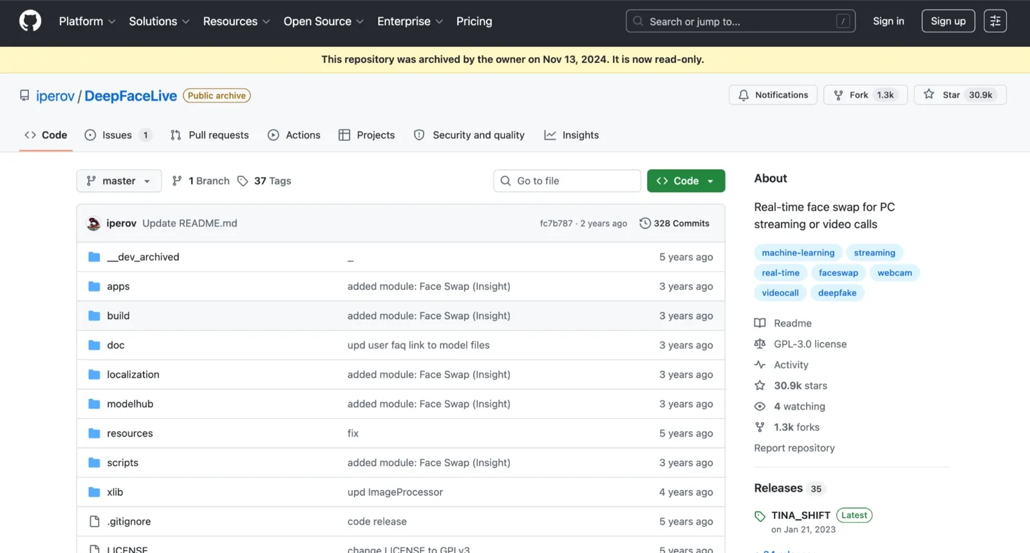Open the green Code dropdown button
This screenshot has height=553, width=1030.
pyautogui.click(x=686, y=181)
